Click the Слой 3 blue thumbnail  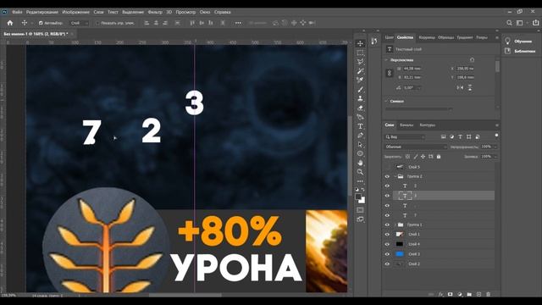tap(400, 254)
